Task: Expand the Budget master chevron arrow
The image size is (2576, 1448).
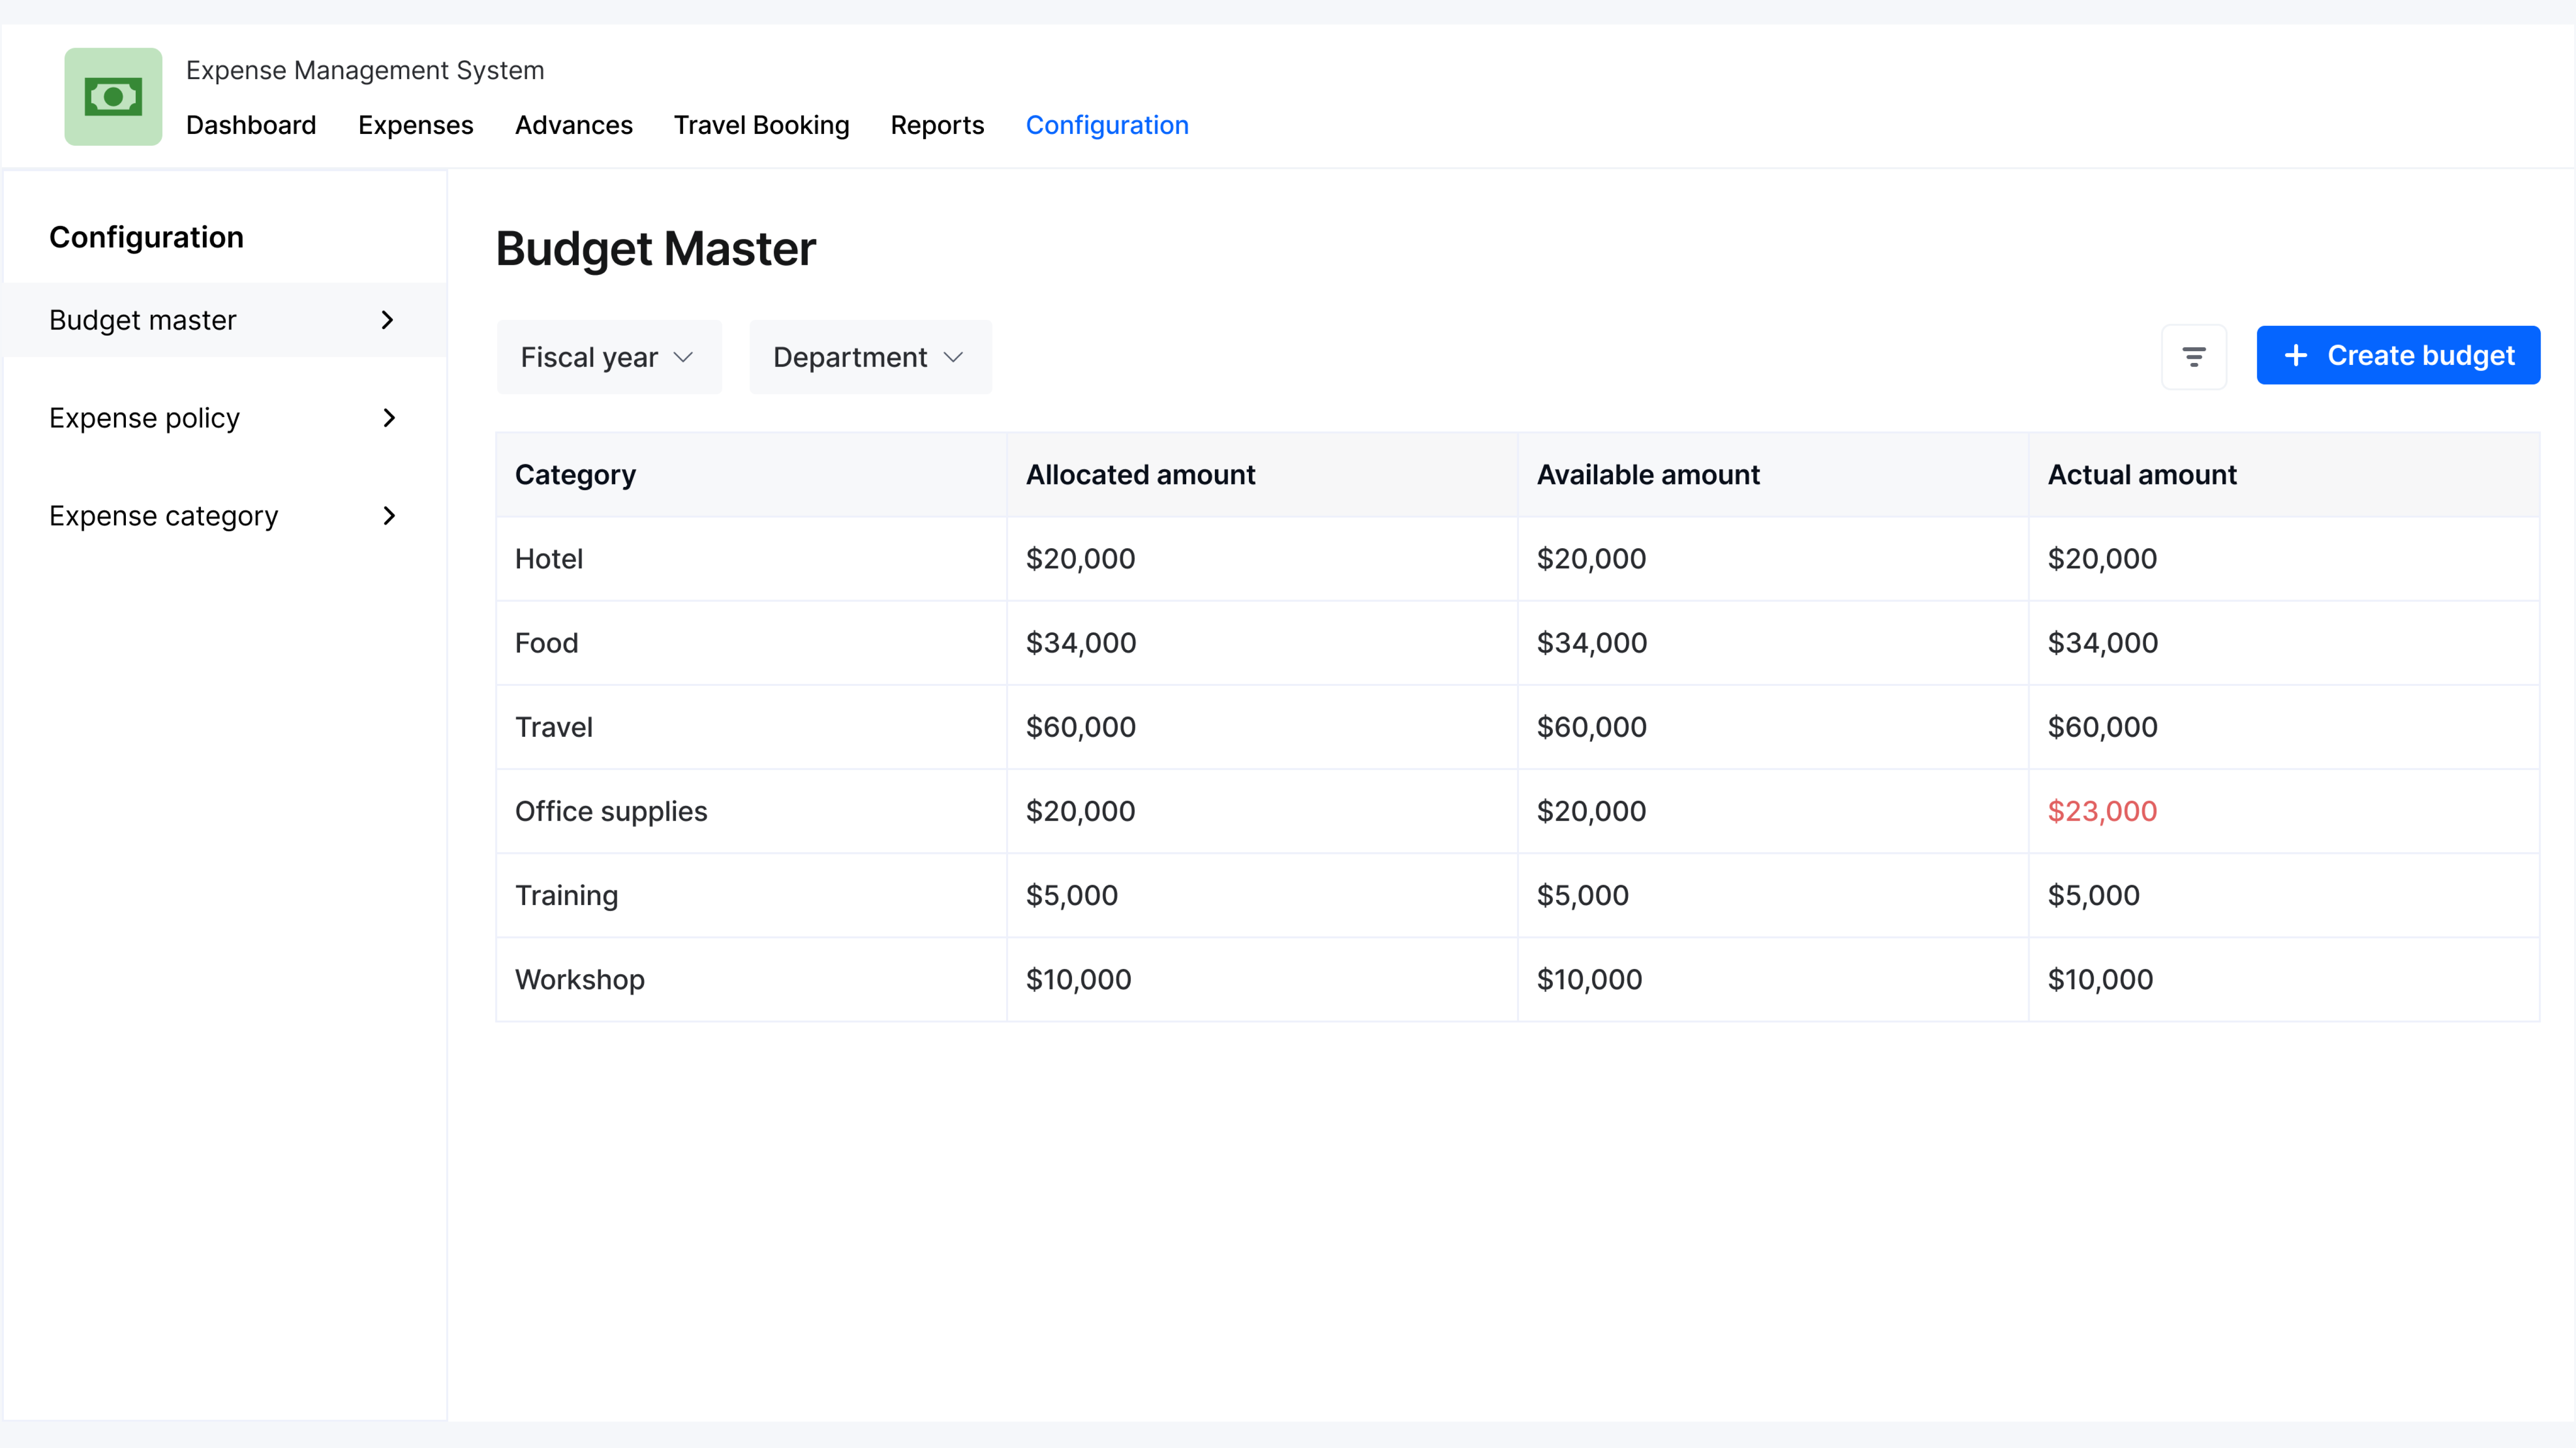Action: tap(388, 320)
